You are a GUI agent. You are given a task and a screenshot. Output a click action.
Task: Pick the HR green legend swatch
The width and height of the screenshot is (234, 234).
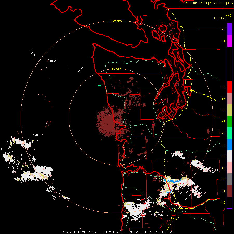(x=230, y=122)
